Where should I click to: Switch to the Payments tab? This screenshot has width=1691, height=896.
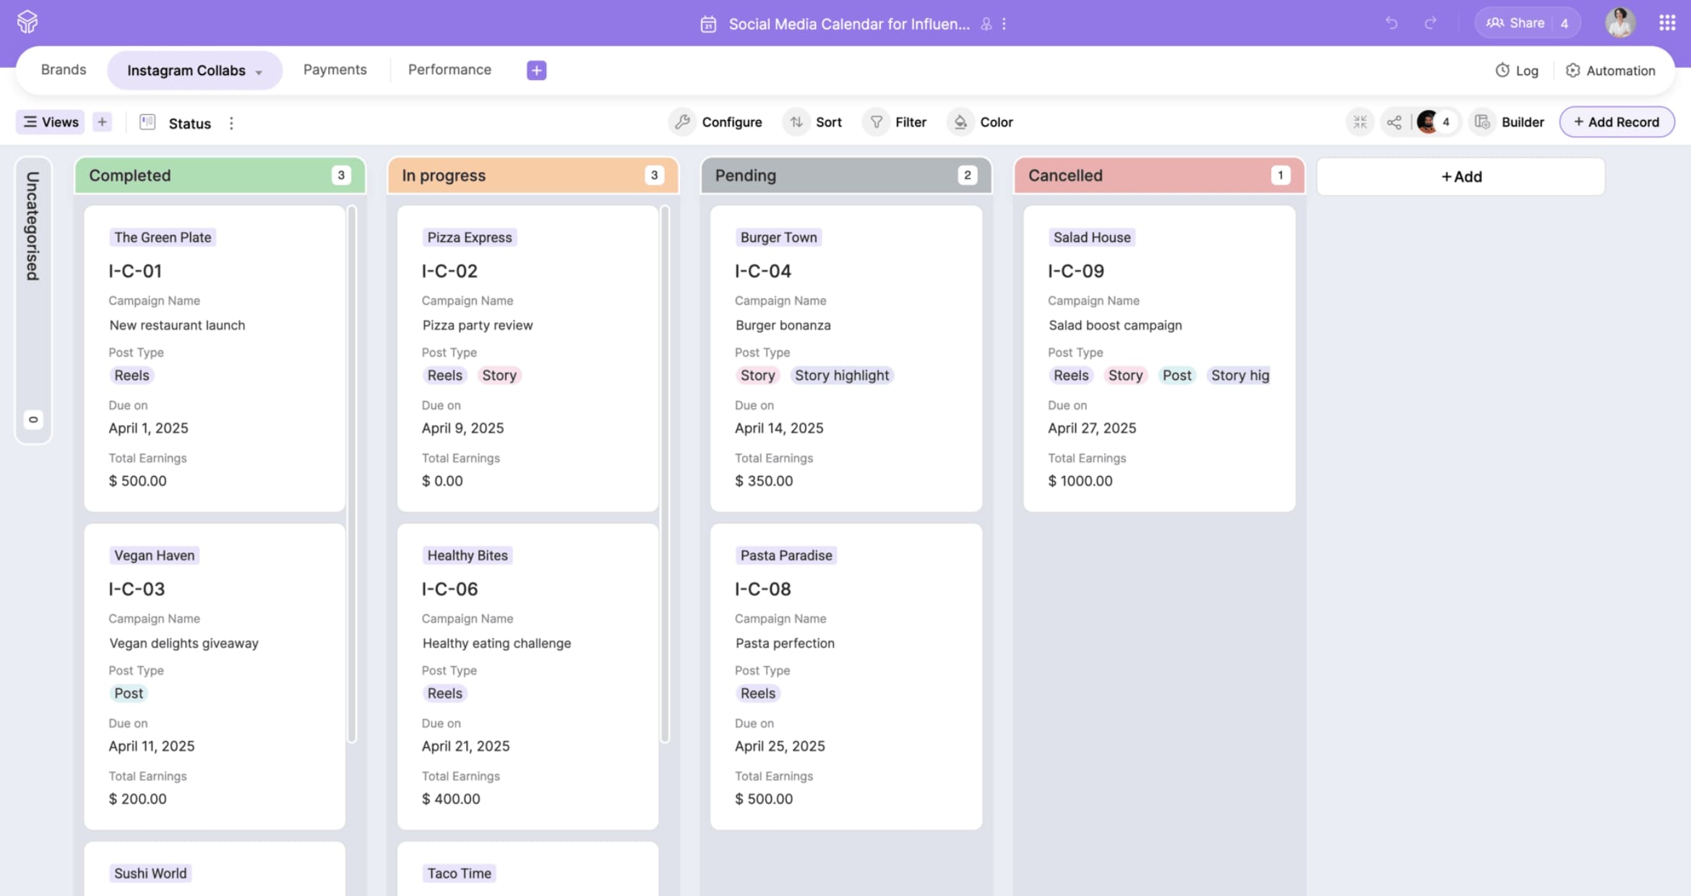click(x=335, y=69)
